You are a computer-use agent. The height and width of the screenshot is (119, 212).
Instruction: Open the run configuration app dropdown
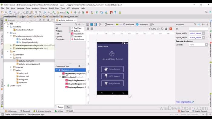click(61, 12)
